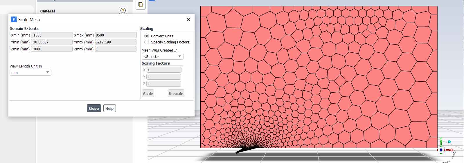Open View Length Unit In dropdown
Screen dimensions: 464x163
point(30,72)
